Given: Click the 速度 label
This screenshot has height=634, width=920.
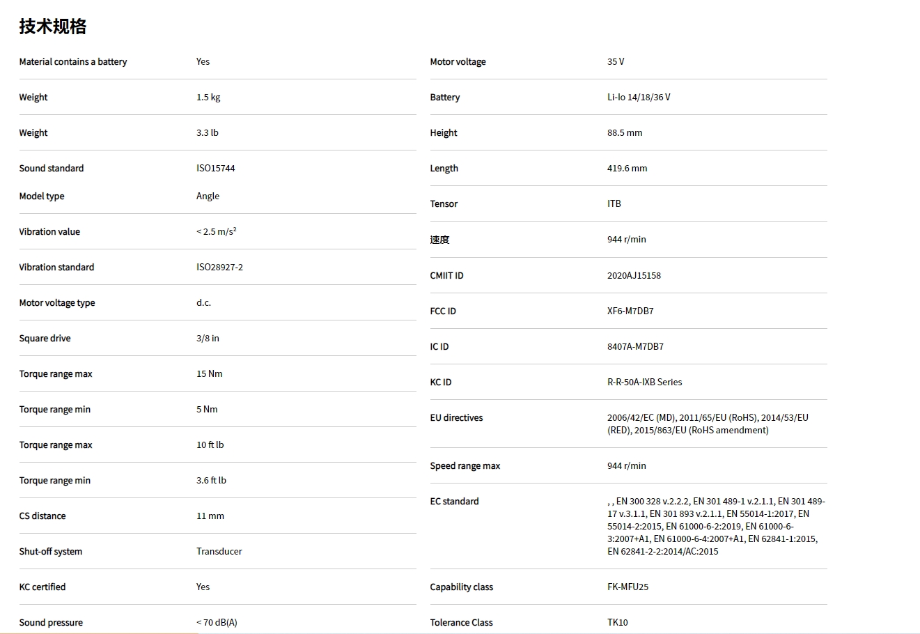Looking at the screenshot, I should [x=439, y=240].
